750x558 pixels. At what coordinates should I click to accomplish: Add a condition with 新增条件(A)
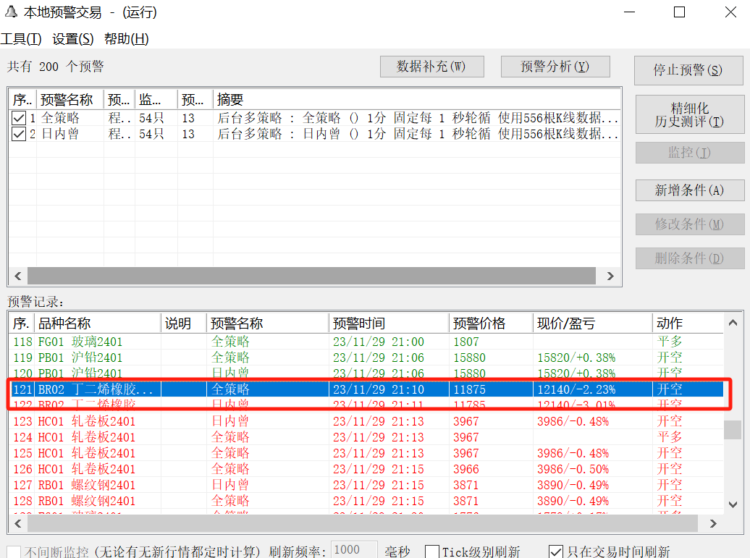[690, 190]
